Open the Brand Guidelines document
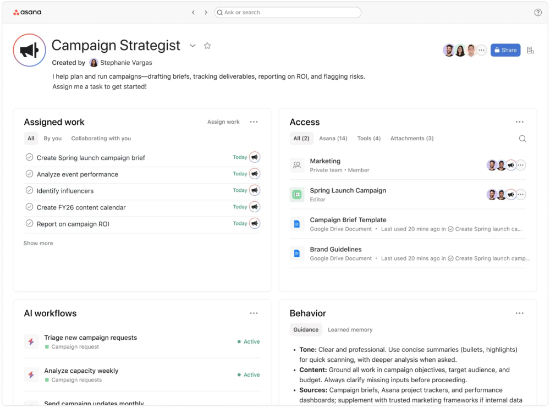Viewport: 550px width, 408px height. tap(335, 249)
